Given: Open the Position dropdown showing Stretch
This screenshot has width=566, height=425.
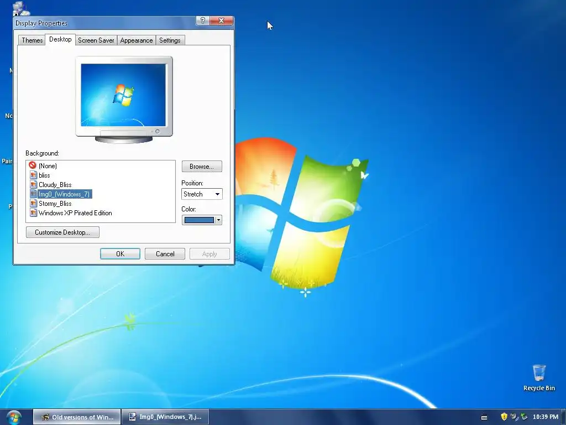Looking at the screenshot, I should pos(202,194).
